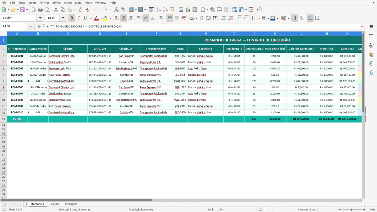Click the AutoFilter funnel icon

click(172, 10)
